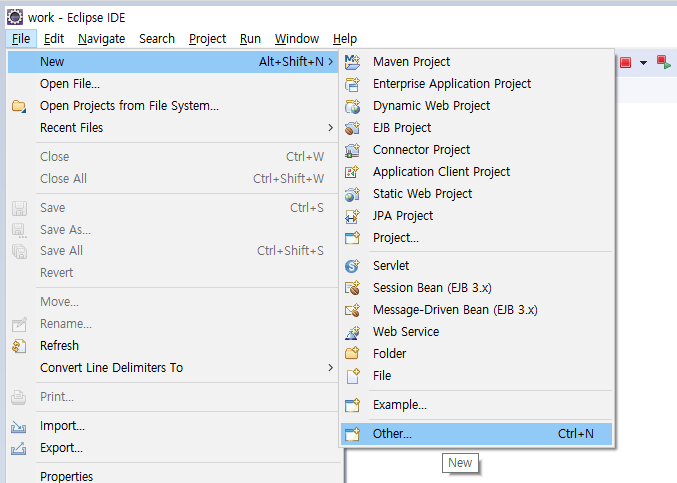Click the red Terminate square toolbar icon
Image resolution: width=677 pixels, height=483 pixels.
tap(626, 63)
